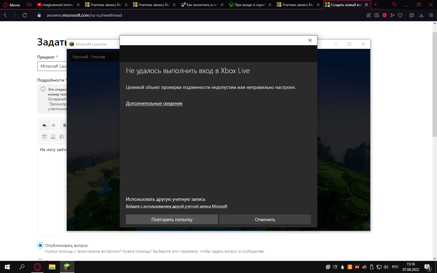Open the Opera GX corner gamepad icon
Screen dimensions: 437x273
29,5
